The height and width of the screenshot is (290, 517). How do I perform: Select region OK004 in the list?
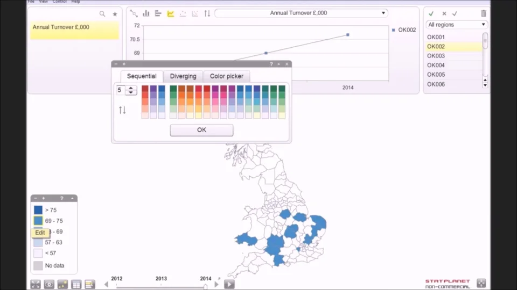(x=436, y=65)
